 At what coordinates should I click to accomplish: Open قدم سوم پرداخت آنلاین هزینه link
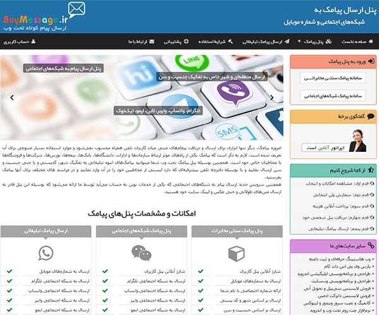(340, 206)
